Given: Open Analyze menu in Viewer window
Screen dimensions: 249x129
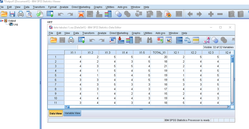Looking at the screenshot, I should pyautogui.click(x=64, y=7).
